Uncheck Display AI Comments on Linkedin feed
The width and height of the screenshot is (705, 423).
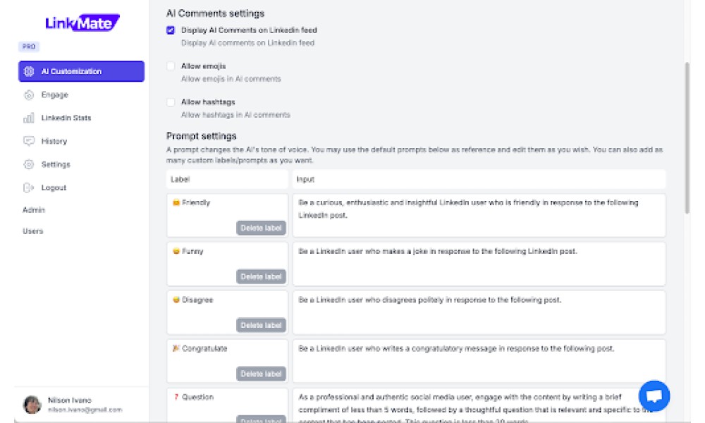(171, 30)
